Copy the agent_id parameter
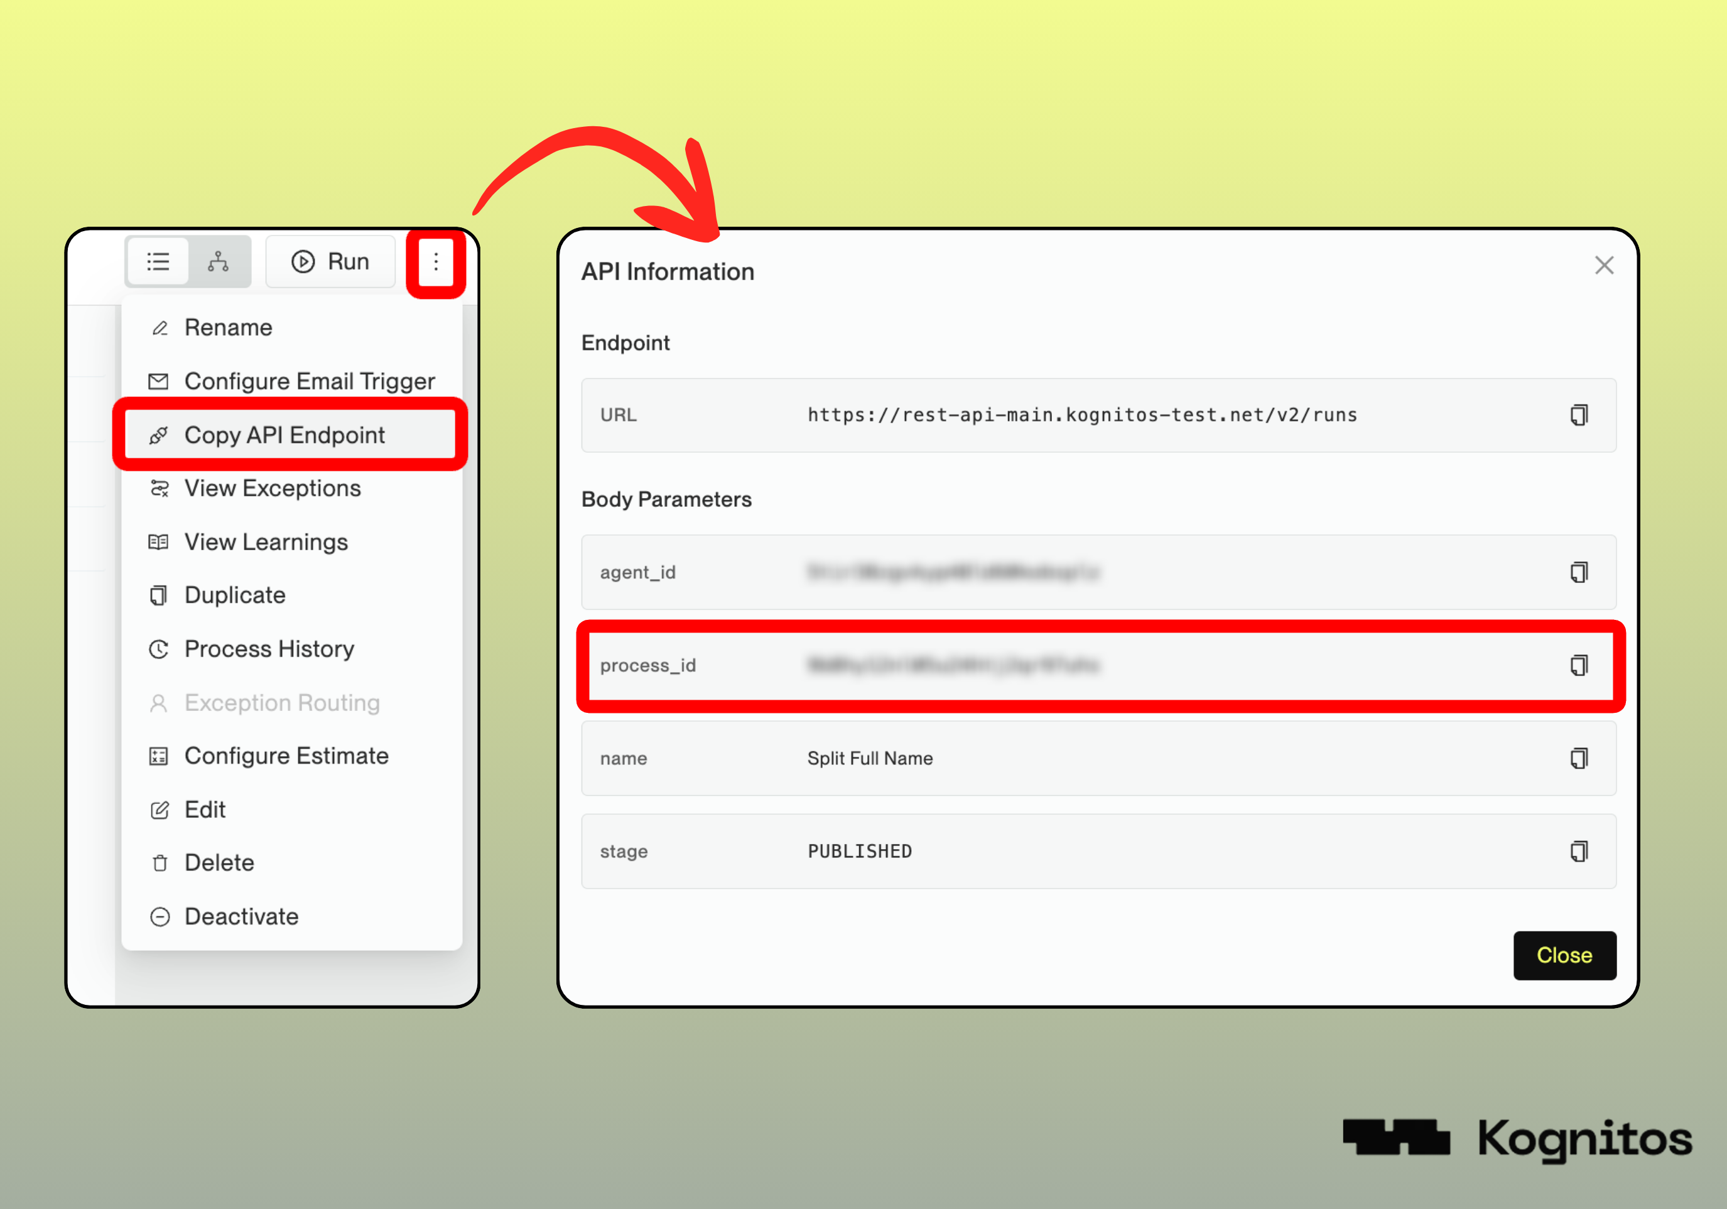 click(x=1578, y=573)
